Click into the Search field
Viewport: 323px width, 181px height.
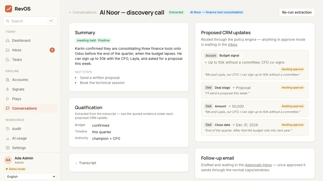tap(30, 21)
